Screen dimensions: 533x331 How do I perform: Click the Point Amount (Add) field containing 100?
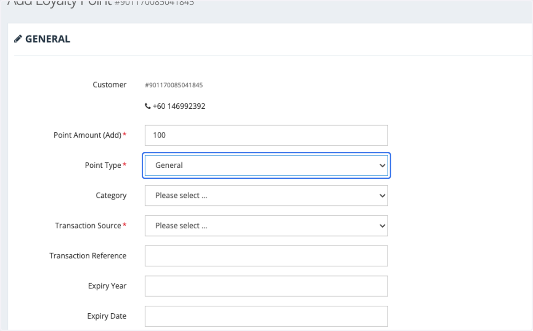coord(266,135)
